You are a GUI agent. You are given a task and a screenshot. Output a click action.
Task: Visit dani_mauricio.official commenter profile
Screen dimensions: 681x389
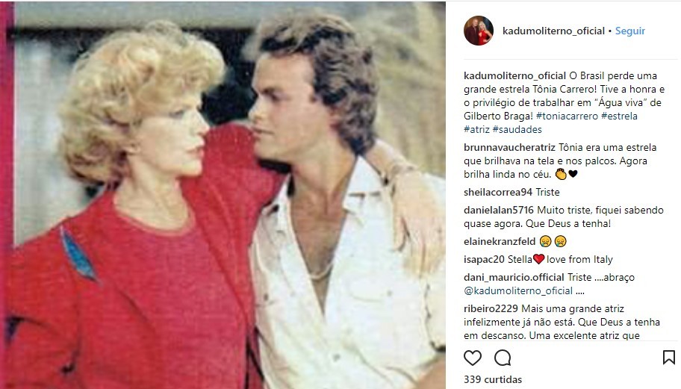click(514, 278)
